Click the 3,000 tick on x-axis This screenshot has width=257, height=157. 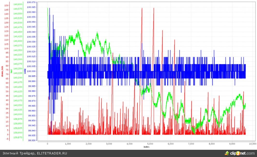tap(109, 144)
